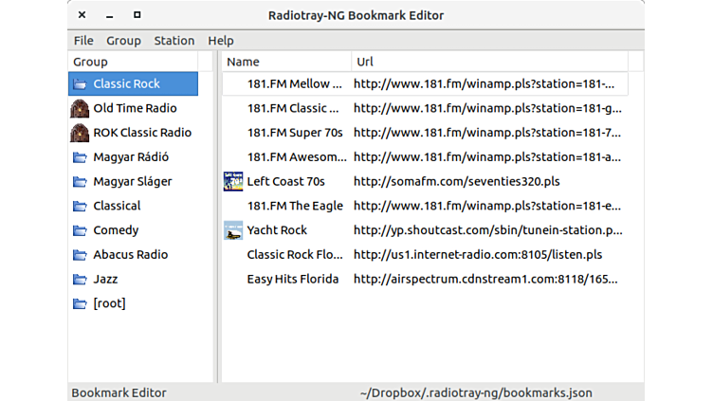Image resolution: width=713 pixels, height=401 pixels.
Task: Select the Abacus Radio group
Action: 130,255
